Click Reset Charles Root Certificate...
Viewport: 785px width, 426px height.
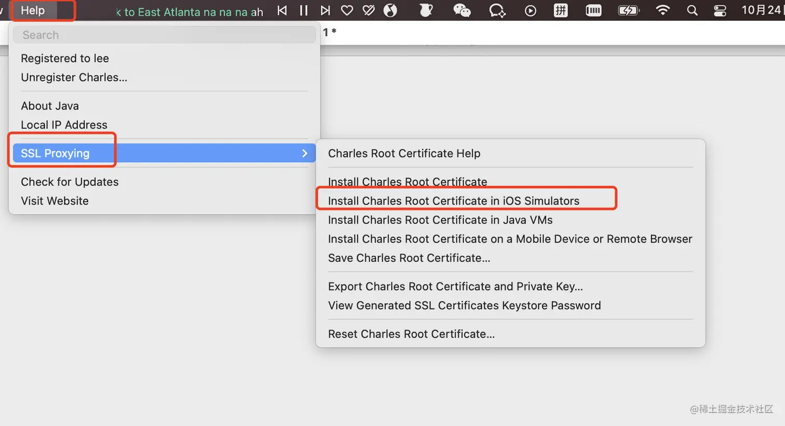click(411, 334)
